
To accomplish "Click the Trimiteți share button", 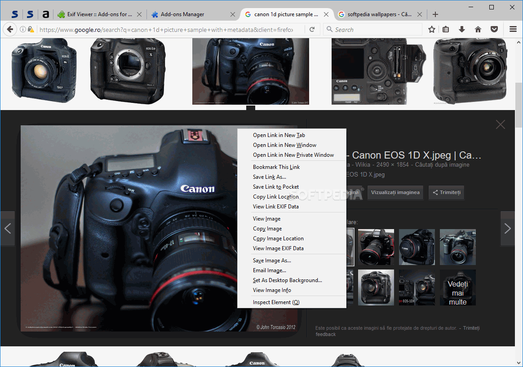I will (x=446, y=192).
